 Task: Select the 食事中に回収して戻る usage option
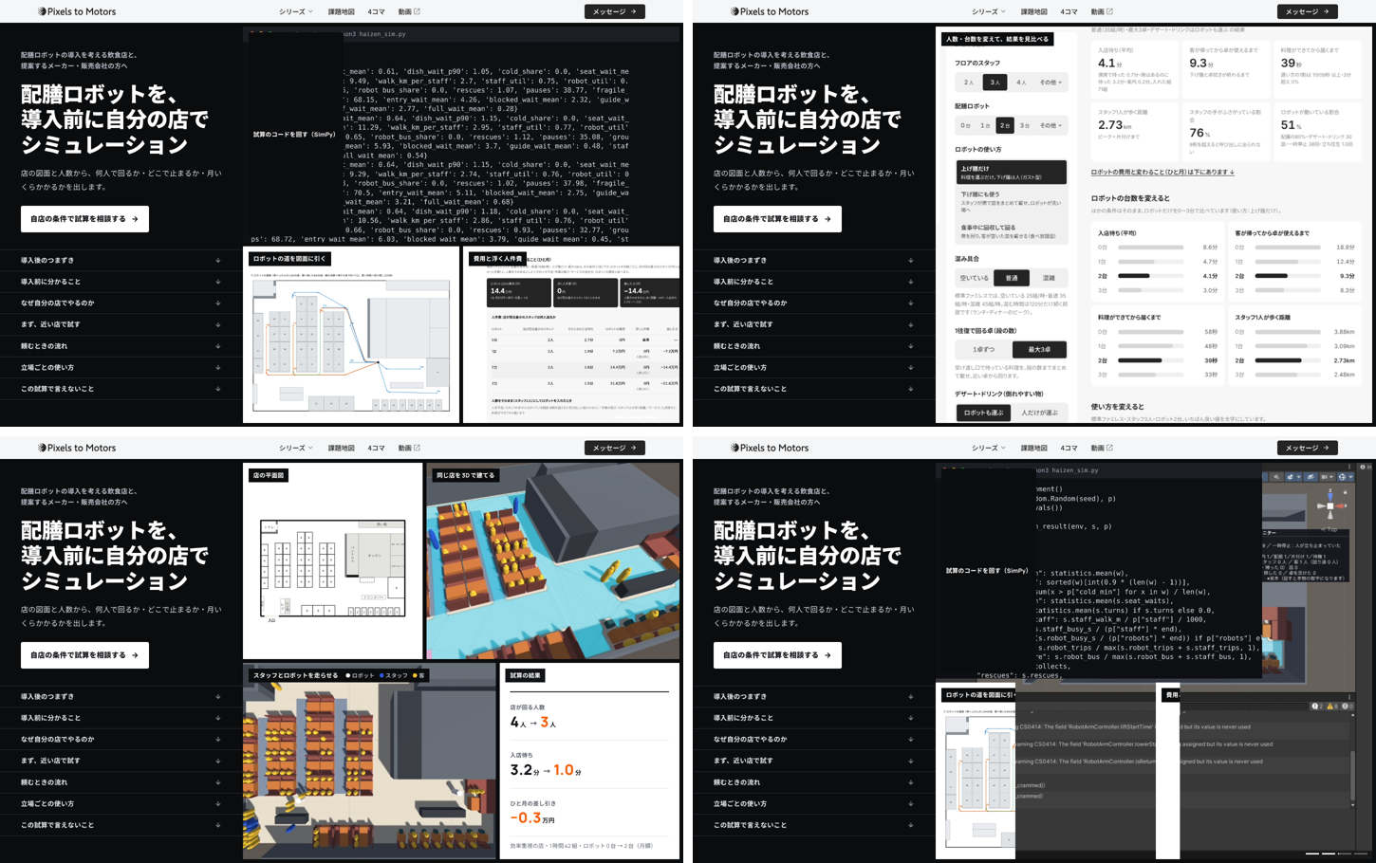click(1011, 232)
